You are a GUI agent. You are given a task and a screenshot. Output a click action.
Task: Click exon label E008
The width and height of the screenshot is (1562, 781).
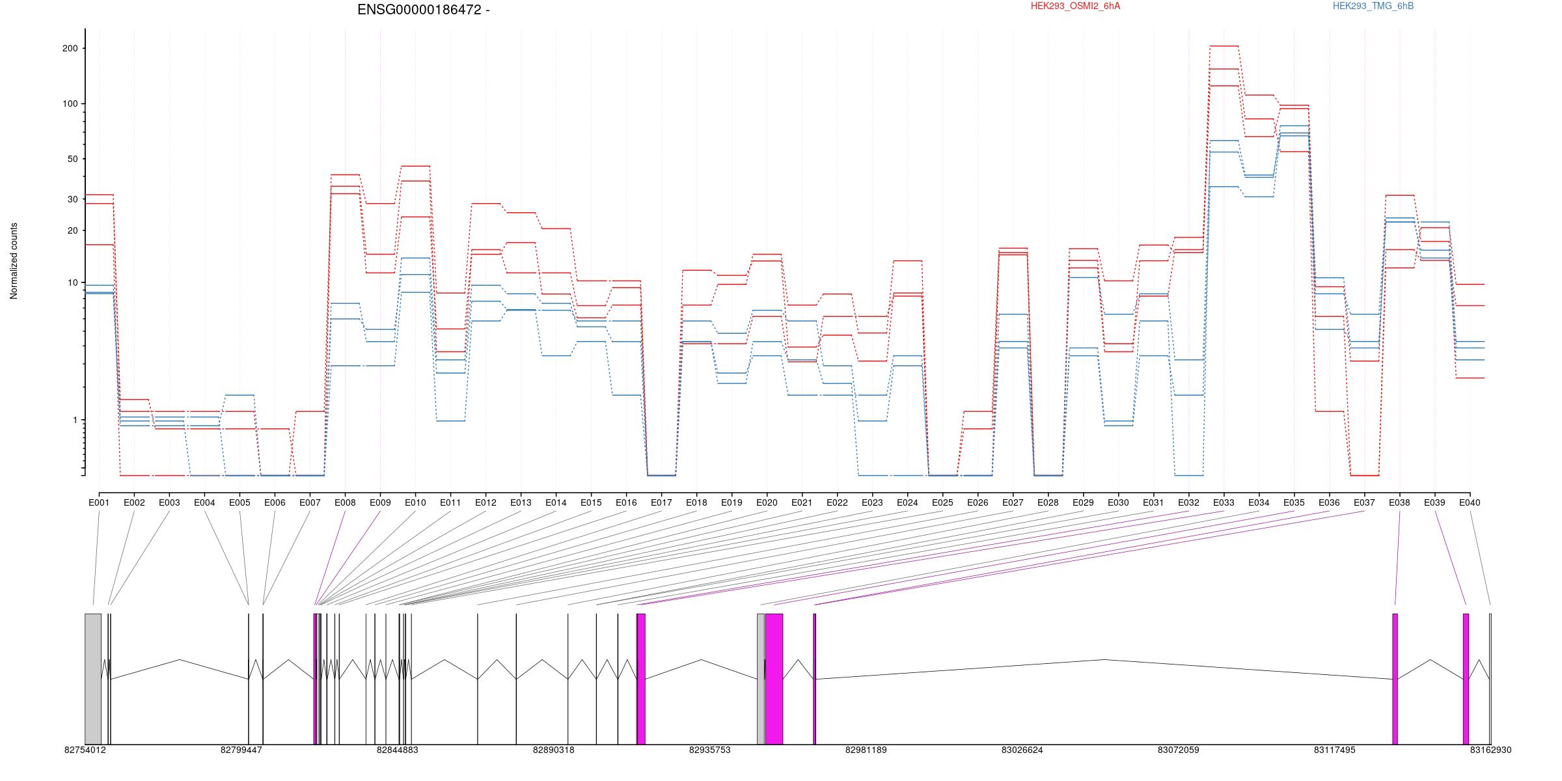click(x=345, y=502)
